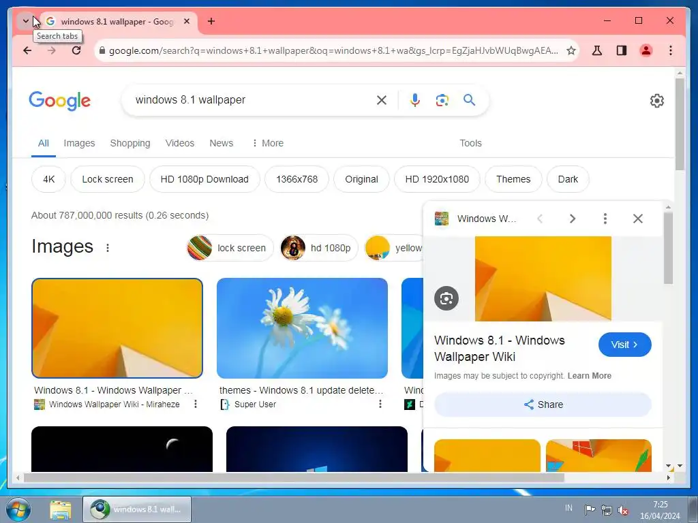Bookmark this page with star icon
The image size is (698, 523).
tap(571, 50)
